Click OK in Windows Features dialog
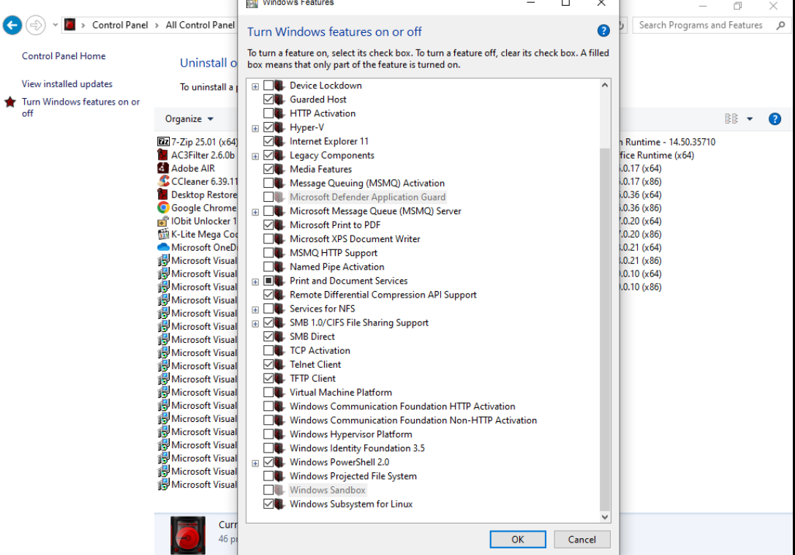This screenshot has height=555, width=795. 518,540
